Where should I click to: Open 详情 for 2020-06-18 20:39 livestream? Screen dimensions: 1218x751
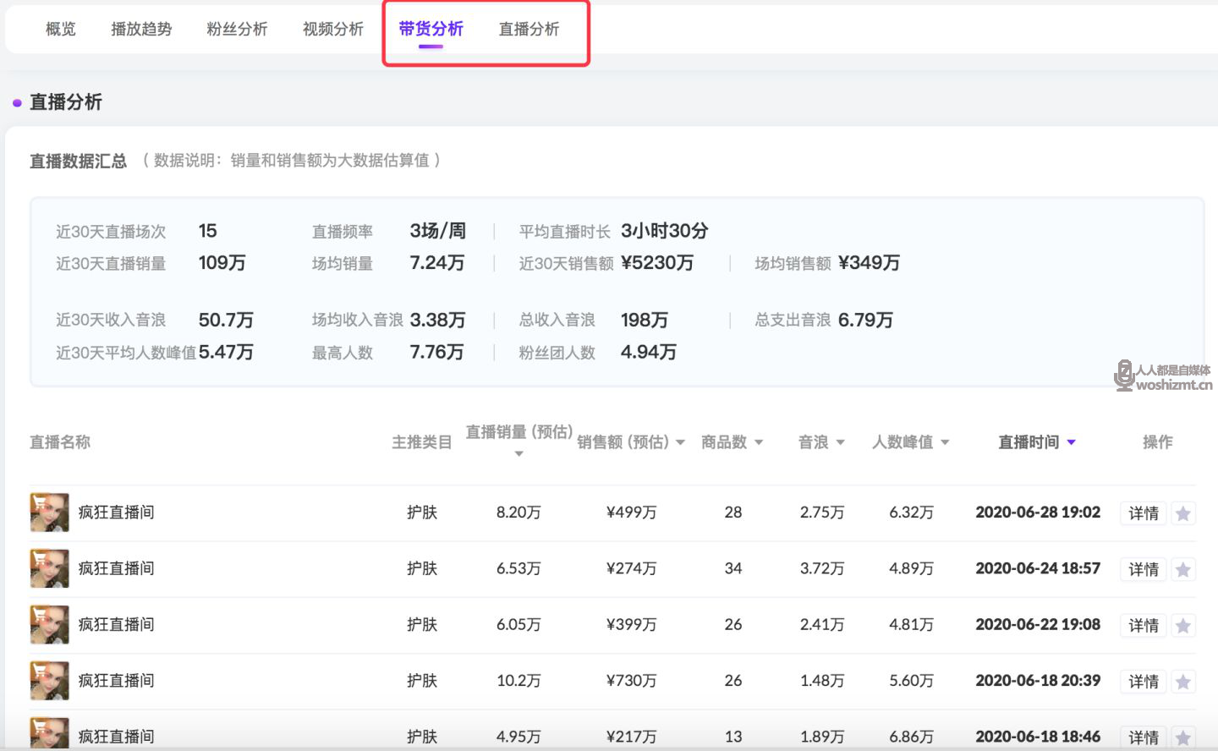coord(1144,681)
